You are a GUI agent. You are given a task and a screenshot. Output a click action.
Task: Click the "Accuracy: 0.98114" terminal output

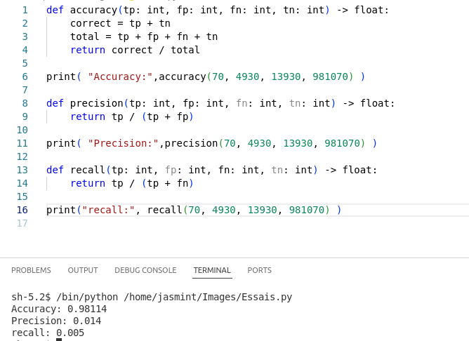click(x=59, y=309)
